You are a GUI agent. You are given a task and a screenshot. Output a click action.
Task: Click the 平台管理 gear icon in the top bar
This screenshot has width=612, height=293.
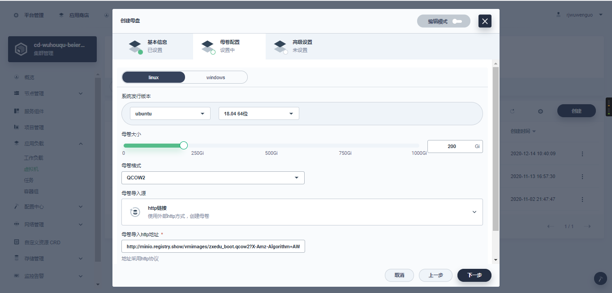point(16,15)
